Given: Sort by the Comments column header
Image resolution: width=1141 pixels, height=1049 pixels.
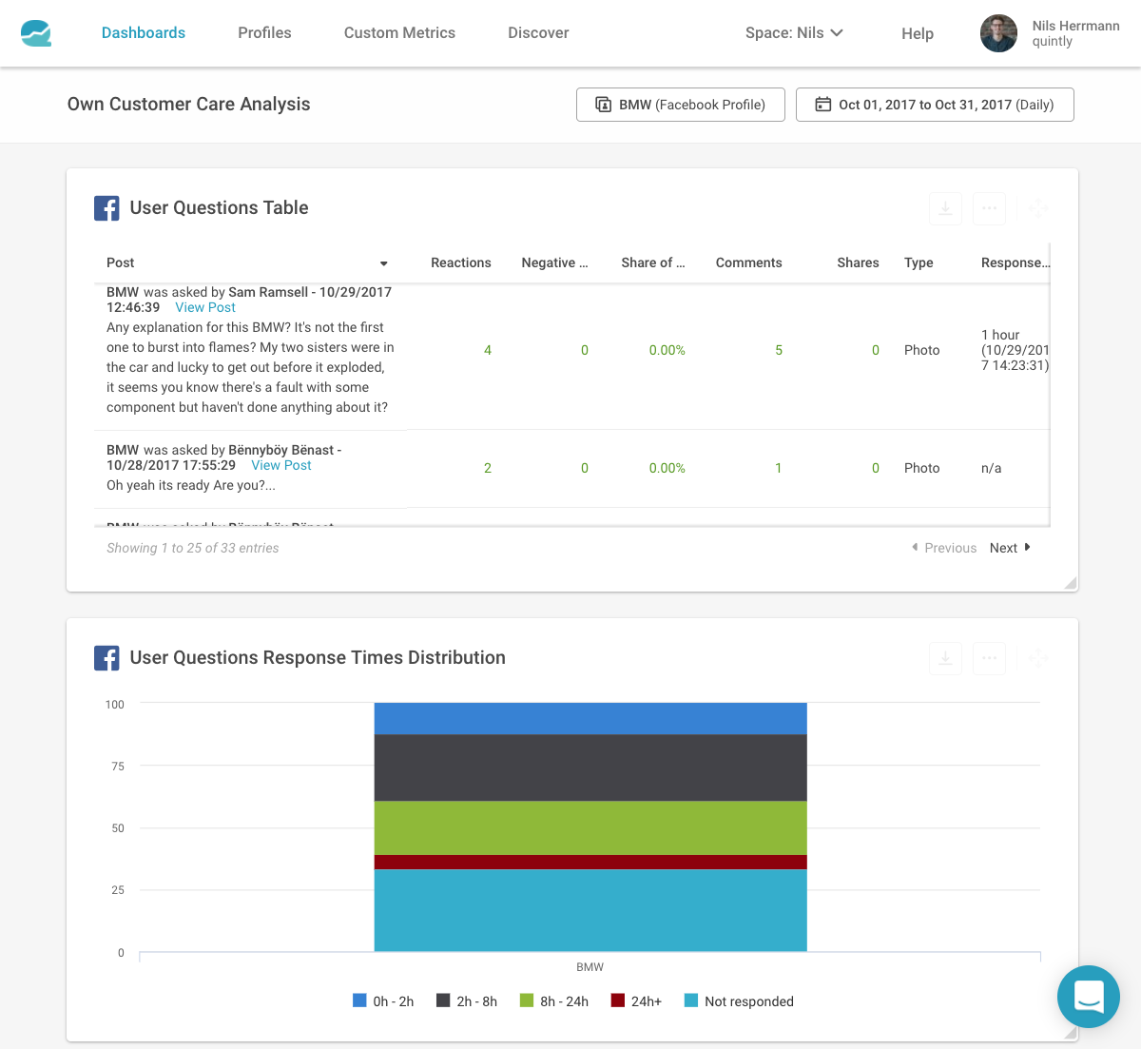Looking at the screenshot, I should point(749,262).
